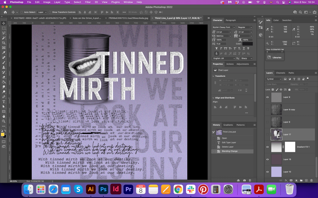Switch to the Channels tab
This screenshot has width=318, height=198.
tap(280, 73)
